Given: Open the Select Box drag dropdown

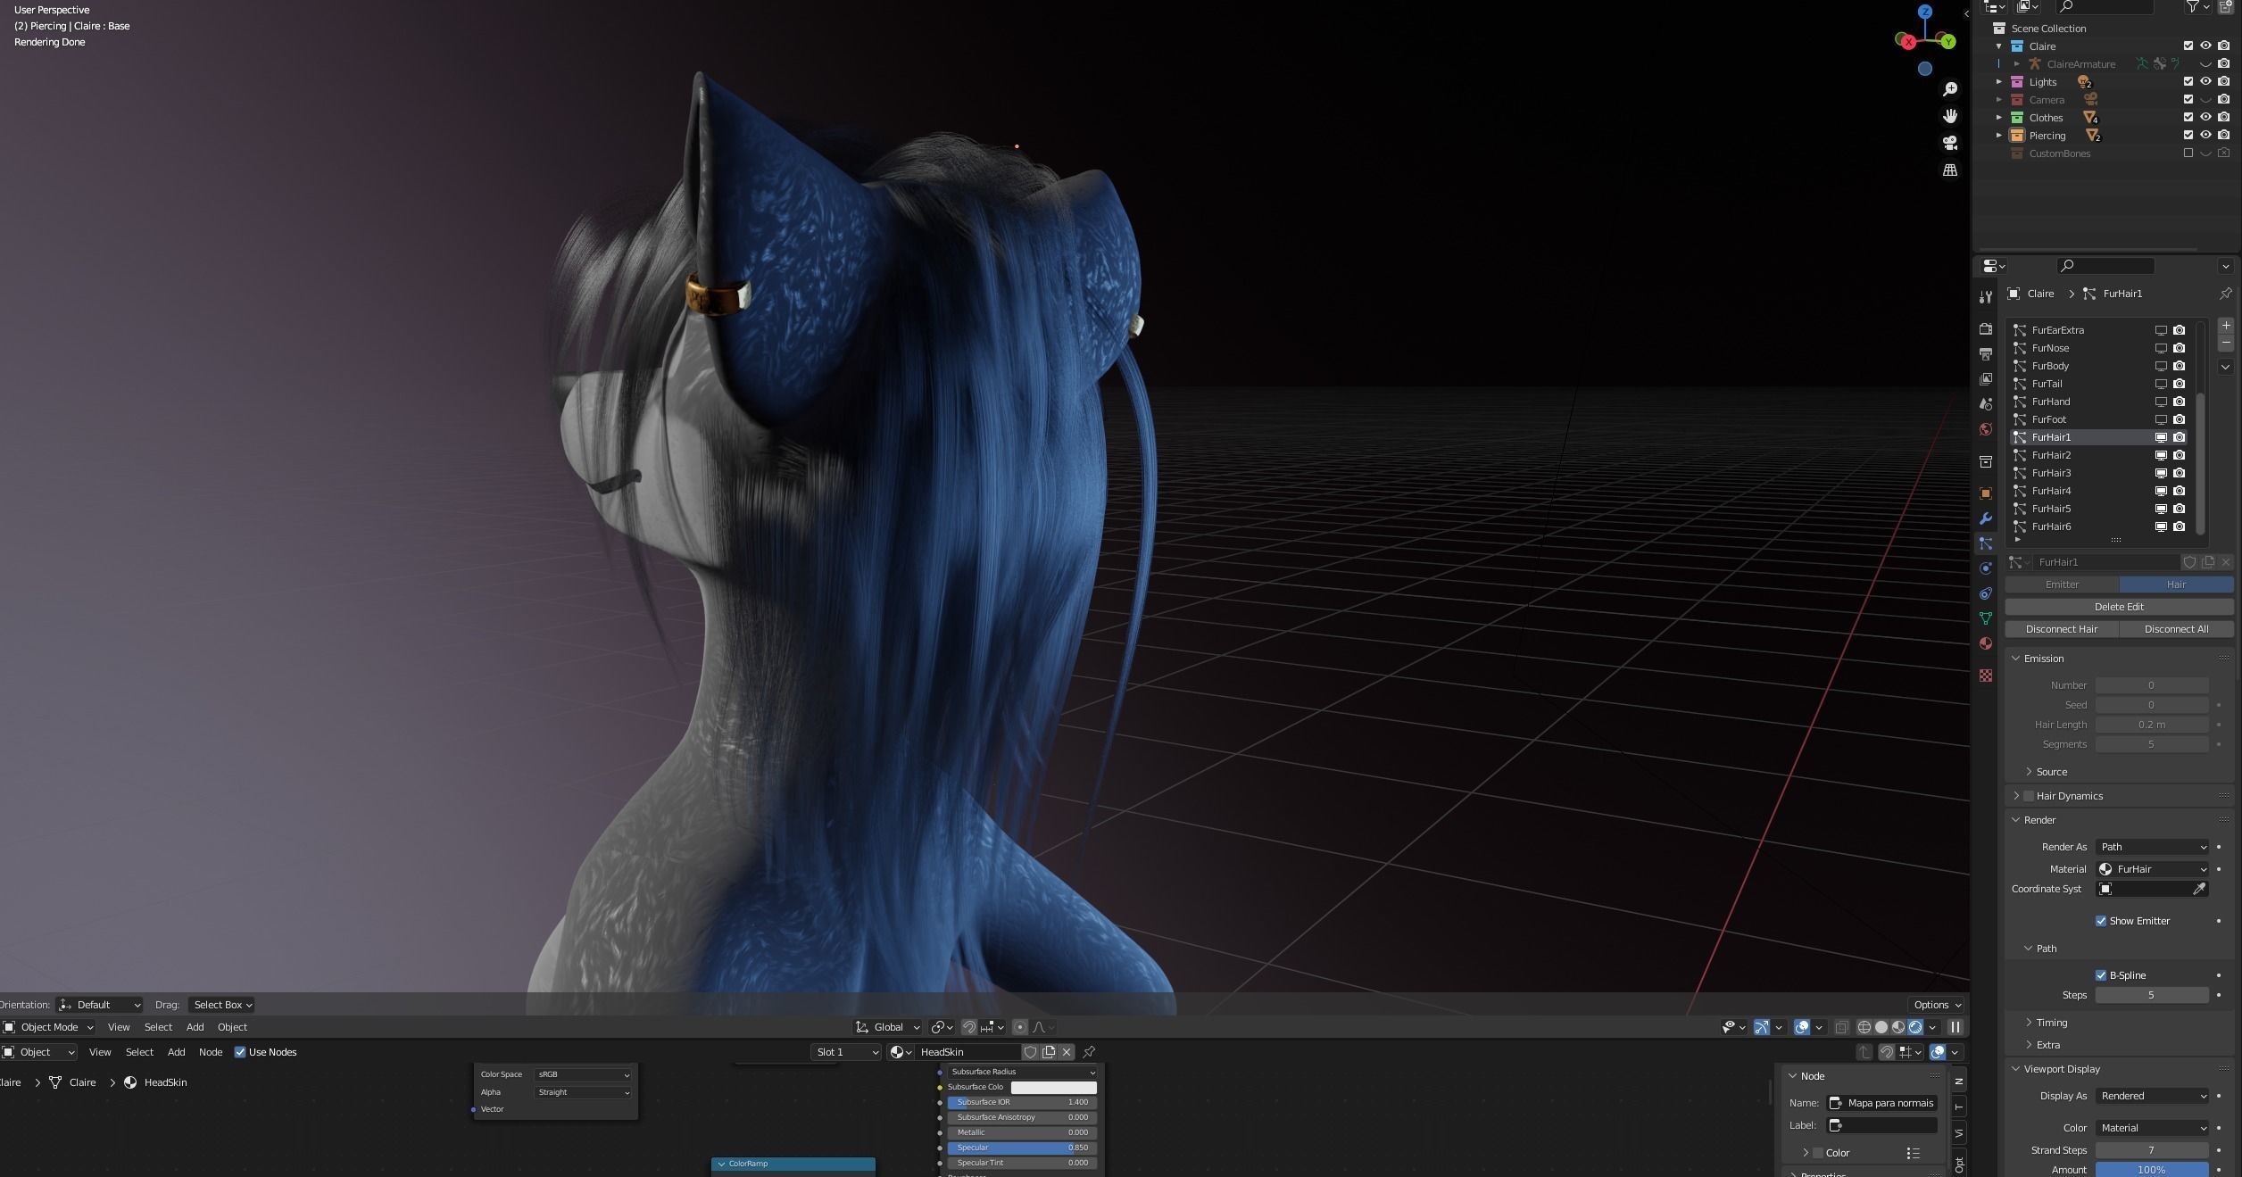Looking at the screenshot, I should 221,1005.
